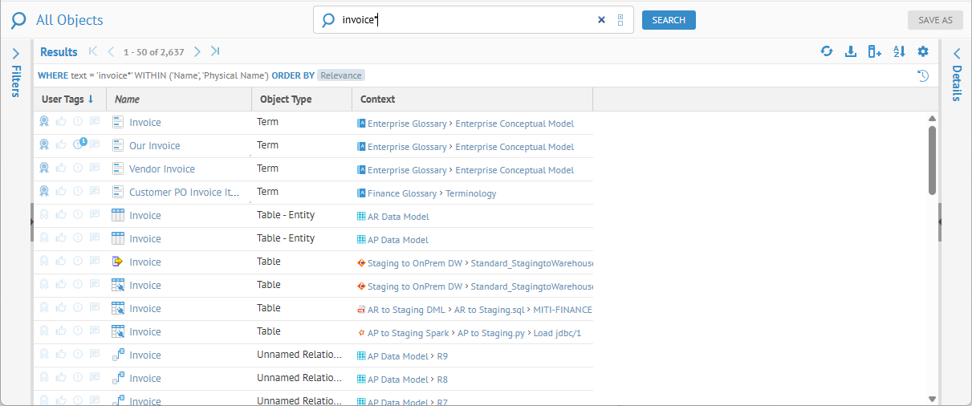Image resolution: width=972 pixels, height=406 pixels.
Task: Sort by the Object Type column header
Action: point(285,99)
